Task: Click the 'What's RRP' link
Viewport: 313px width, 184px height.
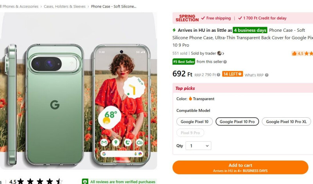Action: [x=254, y=75]
